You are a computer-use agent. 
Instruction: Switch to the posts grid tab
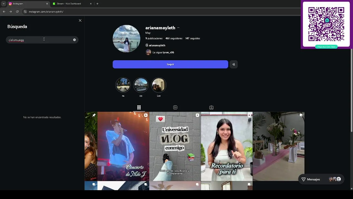139,107
